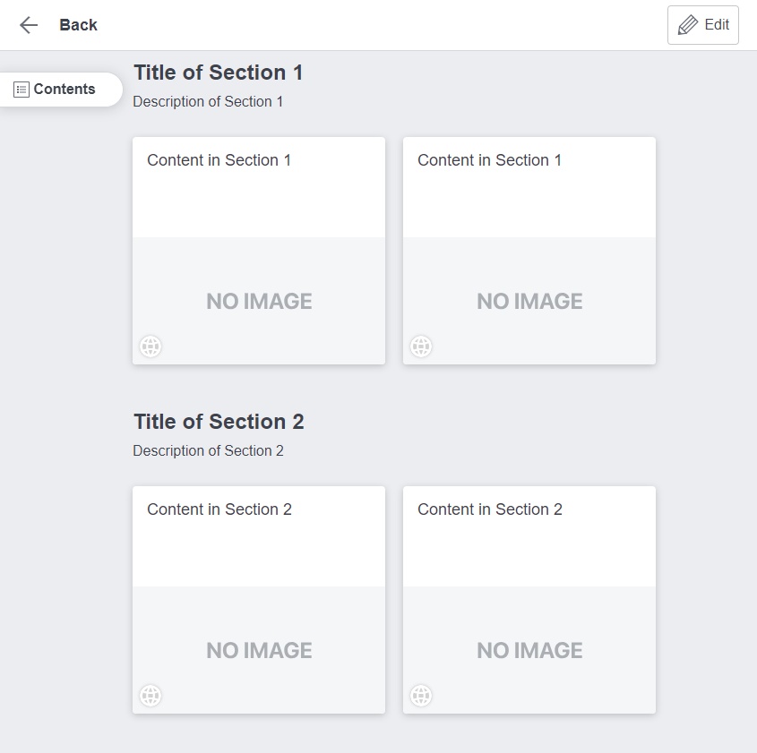Click the Title of Section 1 heading

(x=219, y=73)
